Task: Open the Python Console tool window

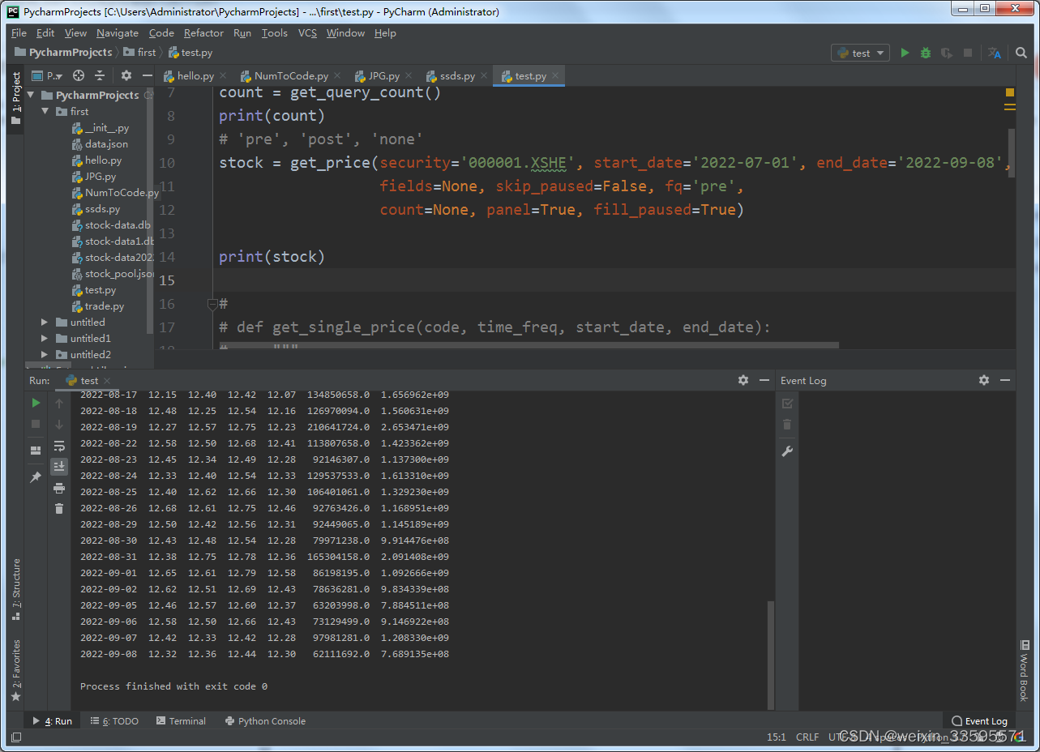Action: [265, 720]
